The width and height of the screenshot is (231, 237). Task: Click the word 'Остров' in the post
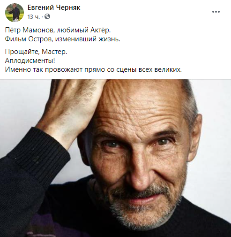(x=40, y=39)
